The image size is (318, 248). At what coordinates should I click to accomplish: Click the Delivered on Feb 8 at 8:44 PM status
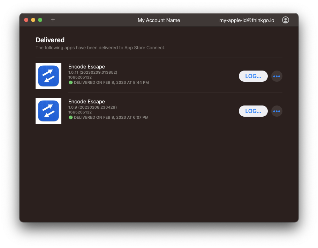point(111,82)
